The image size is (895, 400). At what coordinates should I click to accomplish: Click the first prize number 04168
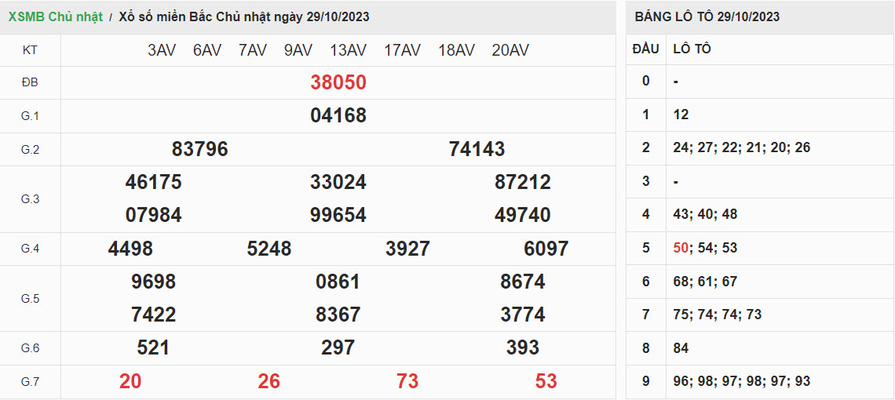(338, 116)
